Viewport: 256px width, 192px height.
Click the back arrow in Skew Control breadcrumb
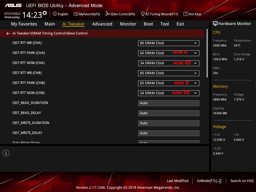(8, 33)
